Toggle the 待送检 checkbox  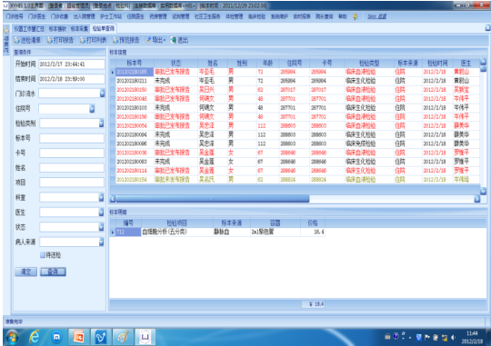point(43,255)
